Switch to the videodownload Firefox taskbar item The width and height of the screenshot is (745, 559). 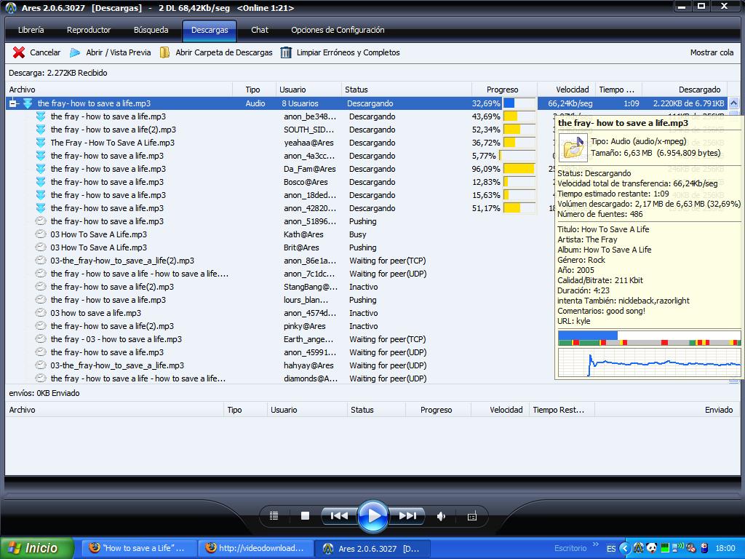coord(255,548)
